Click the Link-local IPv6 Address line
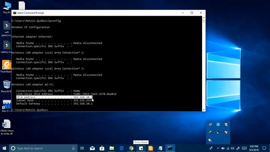This screenshot has width=270, height=152. point(66,94)
